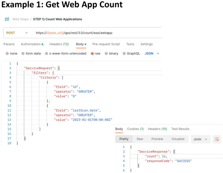Click the request URL input field
The height and width of the screenshot is (173, 223).
tap(96, 33)
